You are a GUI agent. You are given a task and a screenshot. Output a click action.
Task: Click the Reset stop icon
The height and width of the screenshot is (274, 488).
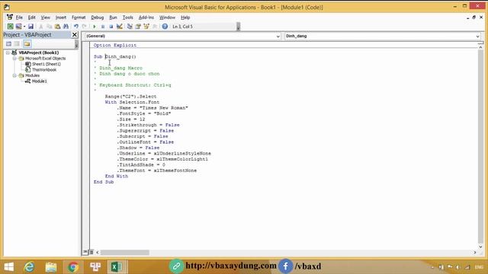111,27
